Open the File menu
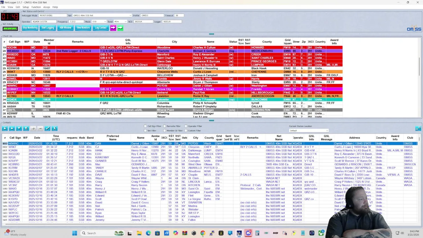This screenshot has width=423, height=238. [3, 7]
